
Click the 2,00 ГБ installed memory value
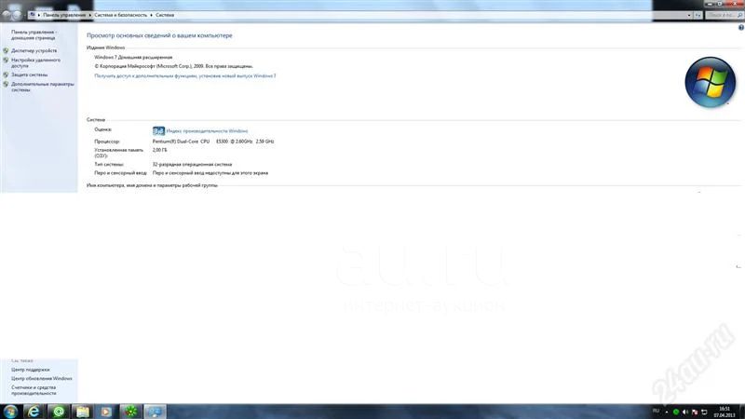(159, 150)
